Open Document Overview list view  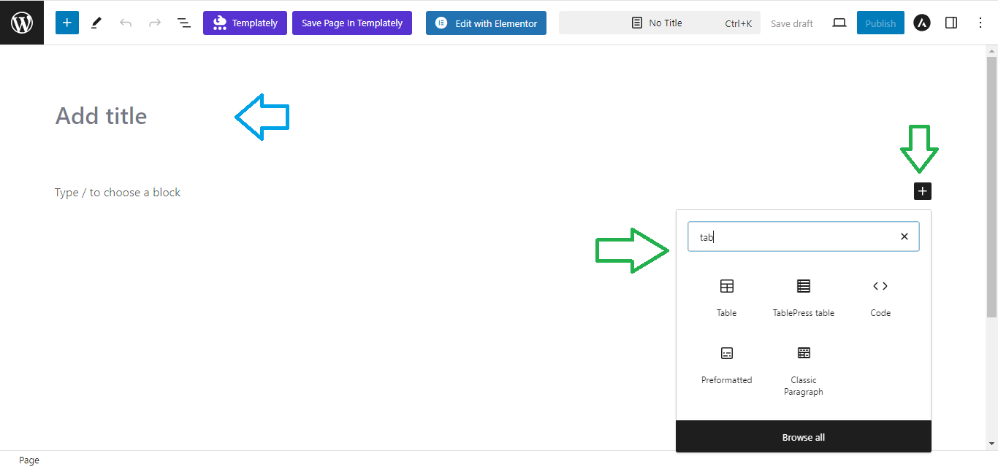pyautogui.click(x=184, y=23)
